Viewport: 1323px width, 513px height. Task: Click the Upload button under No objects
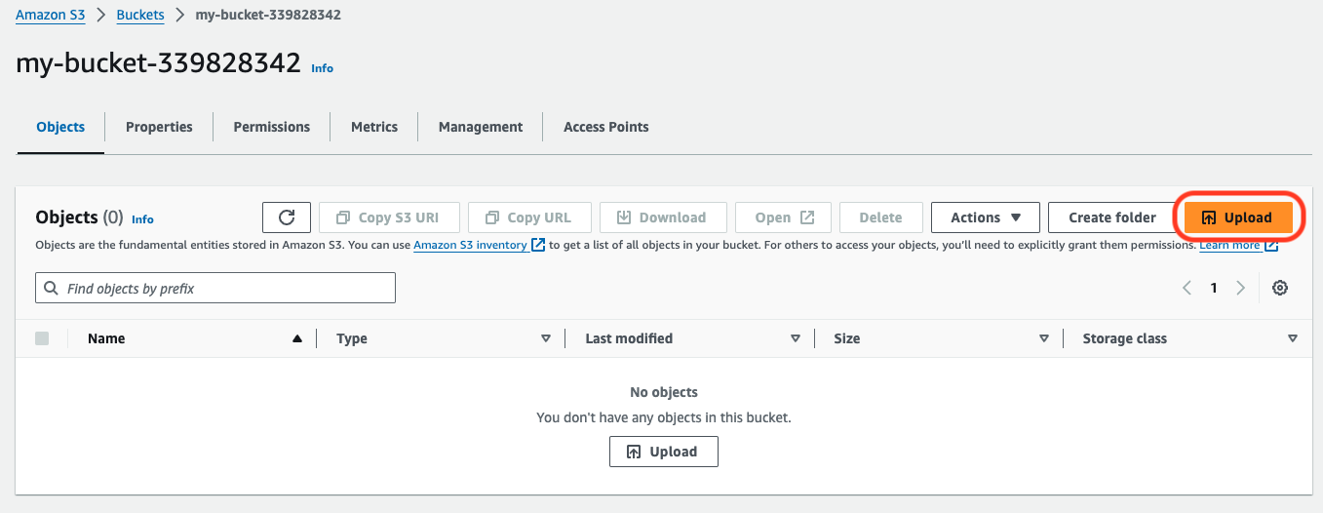663,452
